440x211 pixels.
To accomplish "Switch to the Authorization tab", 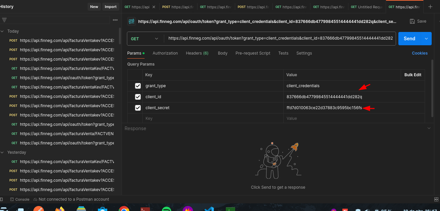I will 165,53.
